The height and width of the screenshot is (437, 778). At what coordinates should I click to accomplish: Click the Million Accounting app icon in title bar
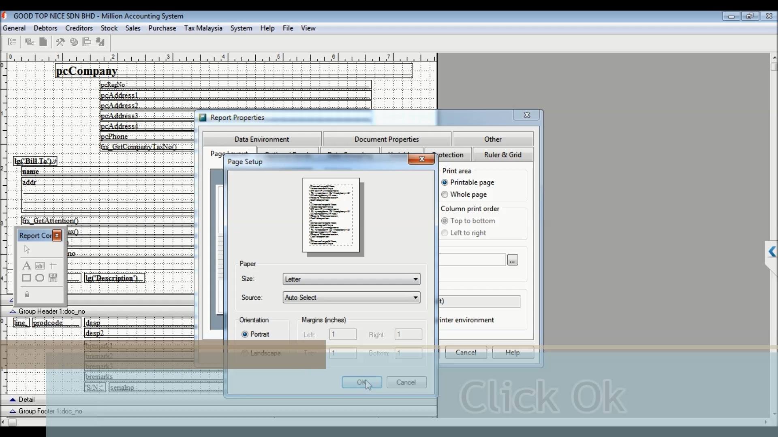[x=4, y=16]
